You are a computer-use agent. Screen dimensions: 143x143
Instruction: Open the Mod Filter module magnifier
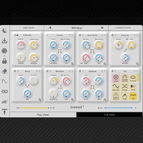pos(105,64)
